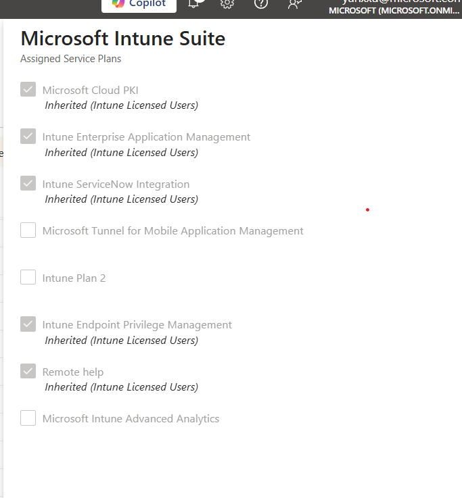Click Inherited text under Enterprise Application Management
The image size is (462, 498).
122,153
